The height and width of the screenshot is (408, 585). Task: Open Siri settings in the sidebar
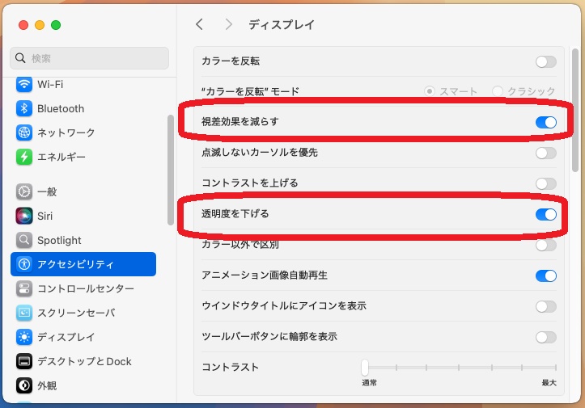click(83, 216)
